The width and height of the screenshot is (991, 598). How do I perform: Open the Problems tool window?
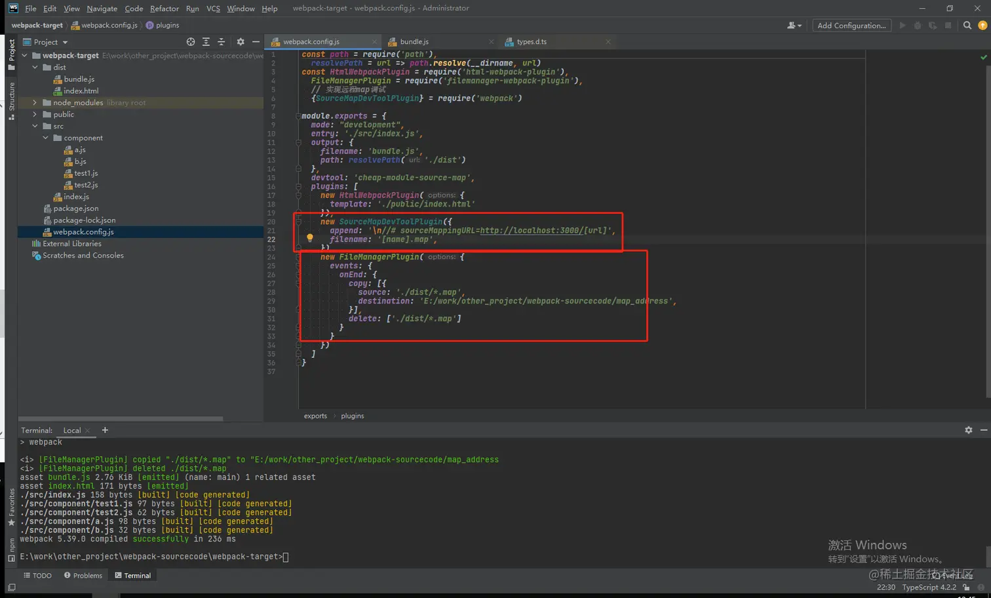click(83, 576)
